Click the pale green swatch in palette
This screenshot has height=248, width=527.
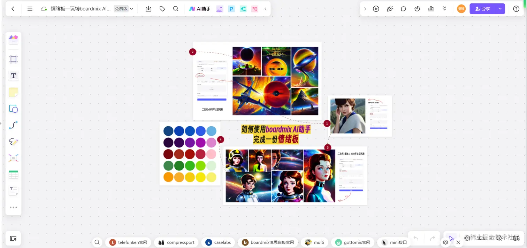(211, 166)
